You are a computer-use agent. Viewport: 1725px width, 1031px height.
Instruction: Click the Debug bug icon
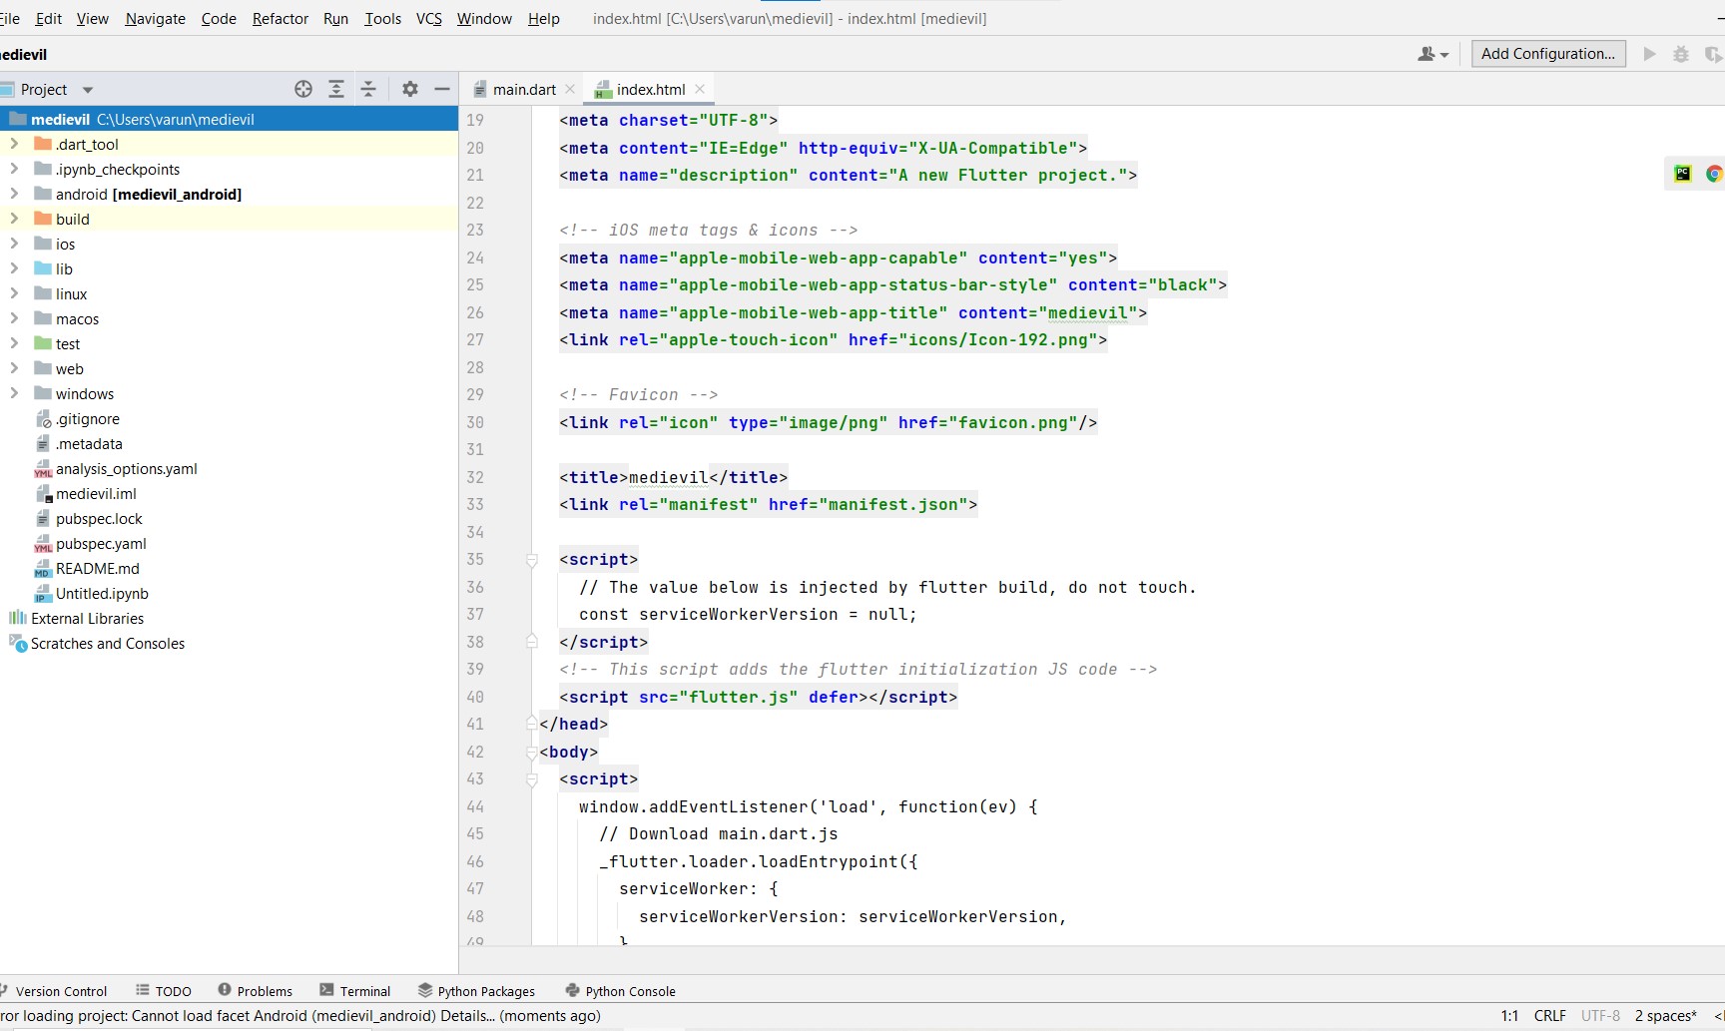click(1681, 54)
